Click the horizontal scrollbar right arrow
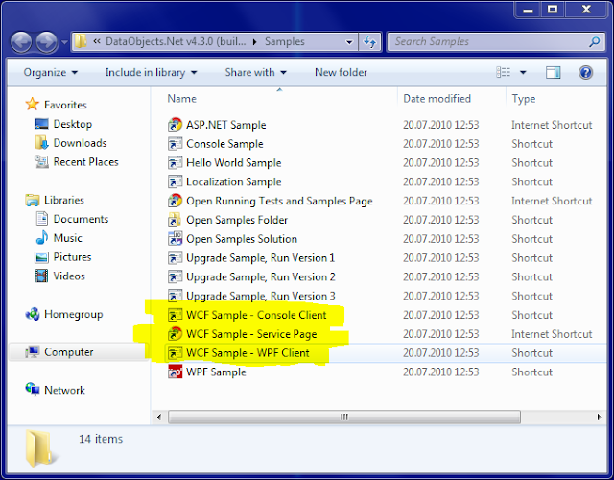Image resolution: width=614 pixels, height=480 pixels. pyautogui.click(x=599, y=417)
